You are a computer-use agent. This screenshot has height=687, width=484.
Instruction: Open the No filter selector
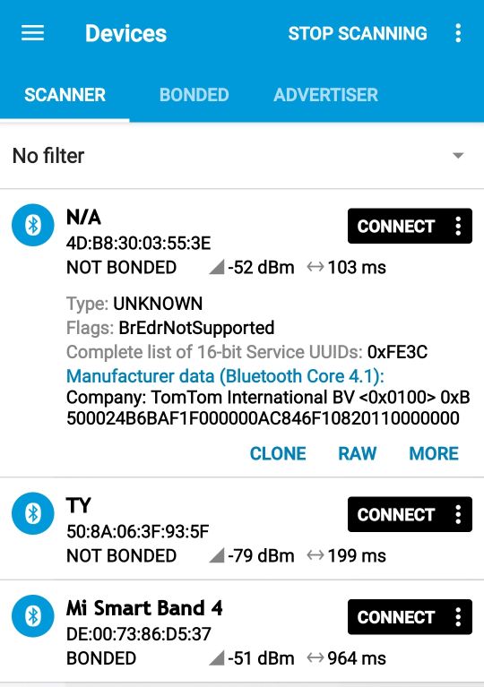(242, 156)
